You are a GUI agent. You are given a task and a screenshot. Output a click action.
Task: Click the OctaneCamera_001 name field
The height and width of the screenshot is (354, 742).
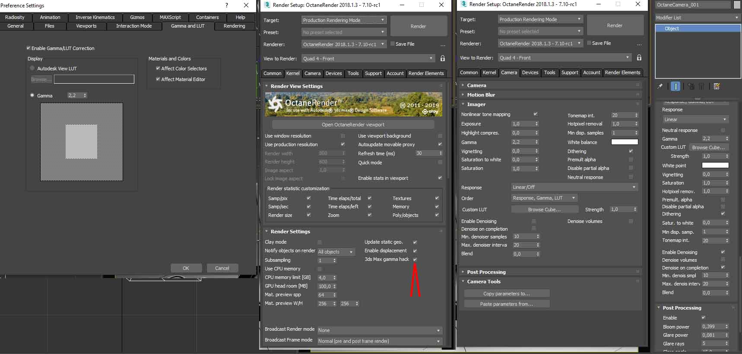(694, 5)
